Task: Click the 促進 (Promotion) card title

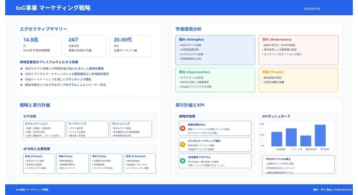Action: [x=136, y=156]
